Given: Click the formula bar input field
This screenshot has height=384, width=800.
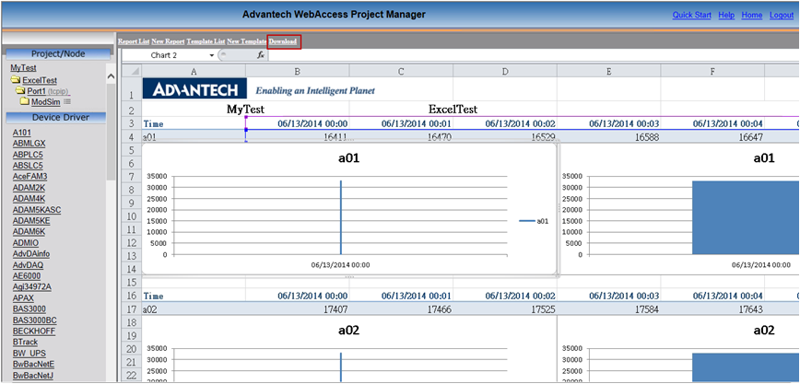Looking at the screenshot, I should coord(533,55).
